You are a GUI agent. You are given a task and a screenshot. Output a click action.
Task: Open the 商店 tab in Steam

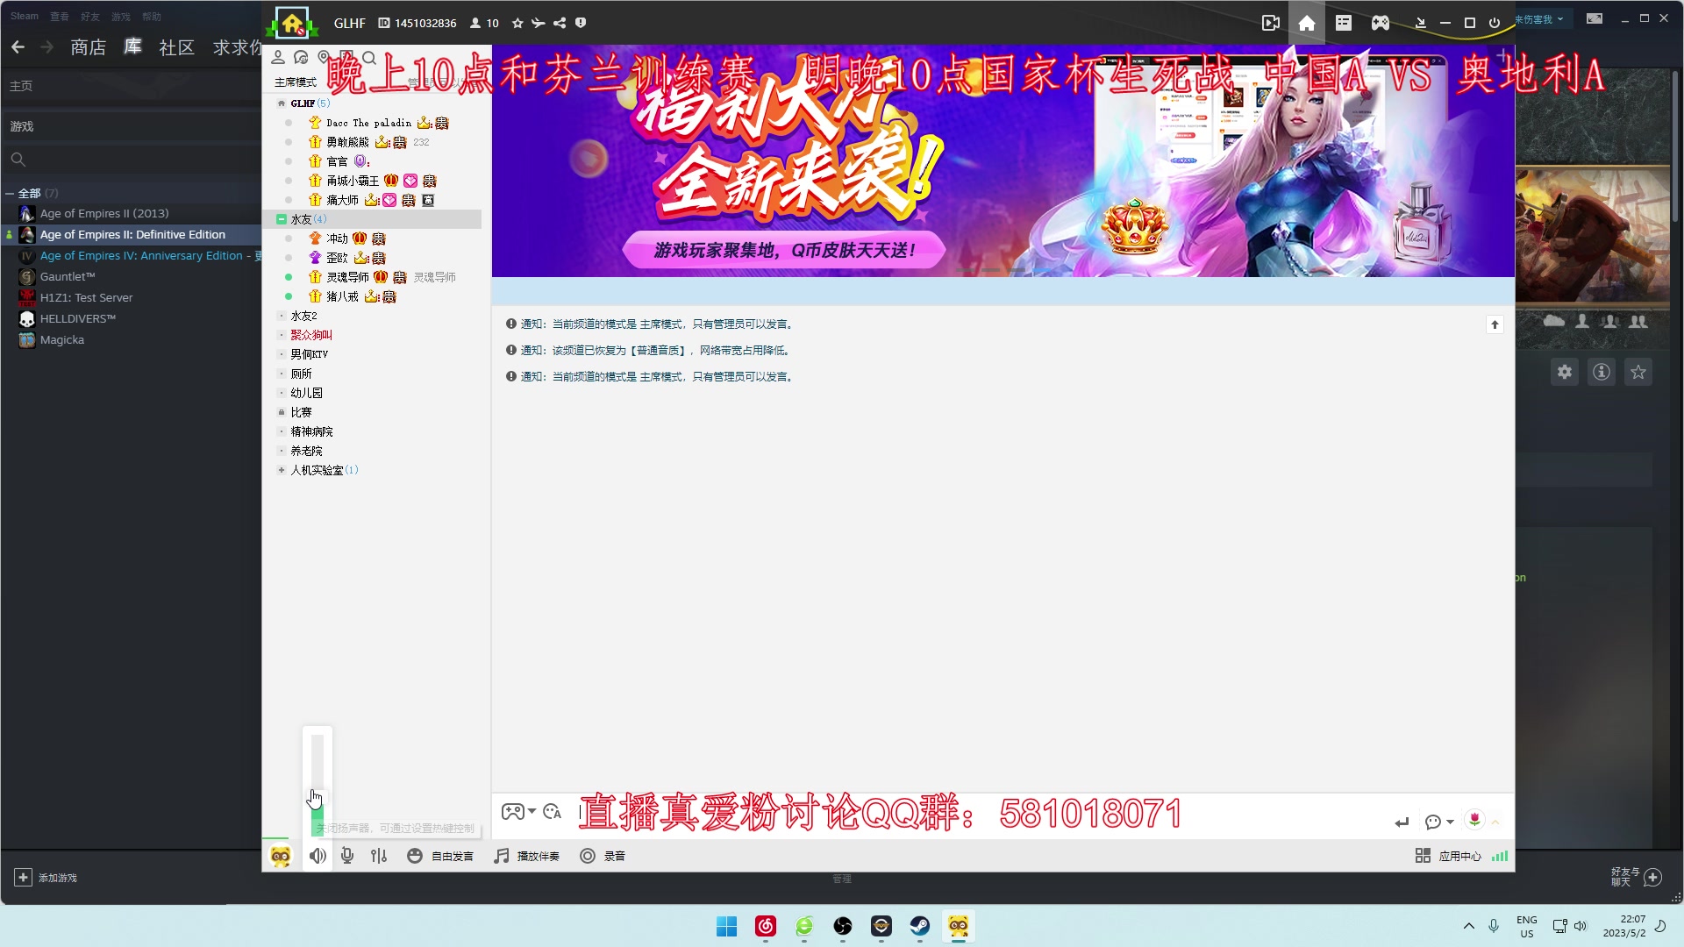(x=88, y=47)
